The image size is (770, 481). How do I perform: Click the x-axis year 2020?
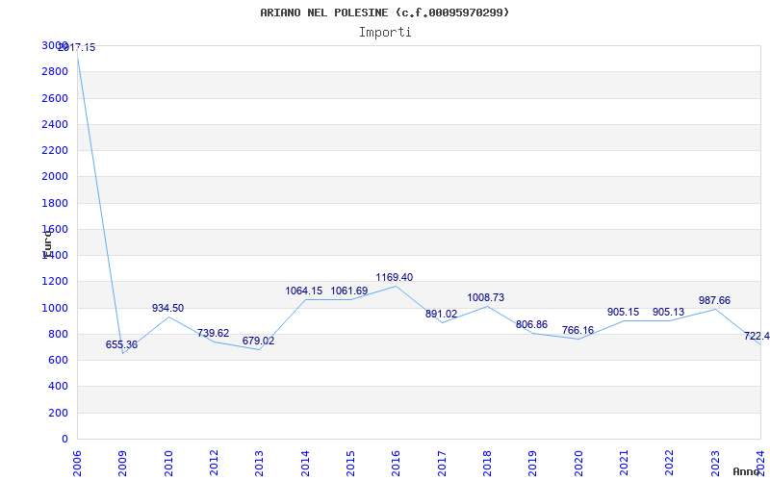pyautogui.click(x=578, y=463)
